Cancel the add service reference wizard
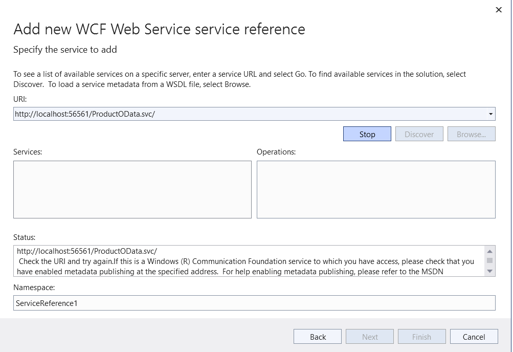 click(x=474, y=337)
